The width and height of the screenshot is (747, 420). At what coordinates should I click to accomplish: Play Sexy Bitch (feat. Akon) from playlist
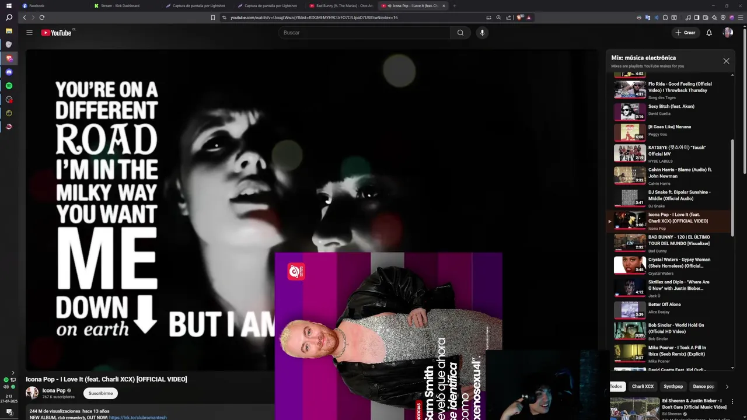coord(671,110)
